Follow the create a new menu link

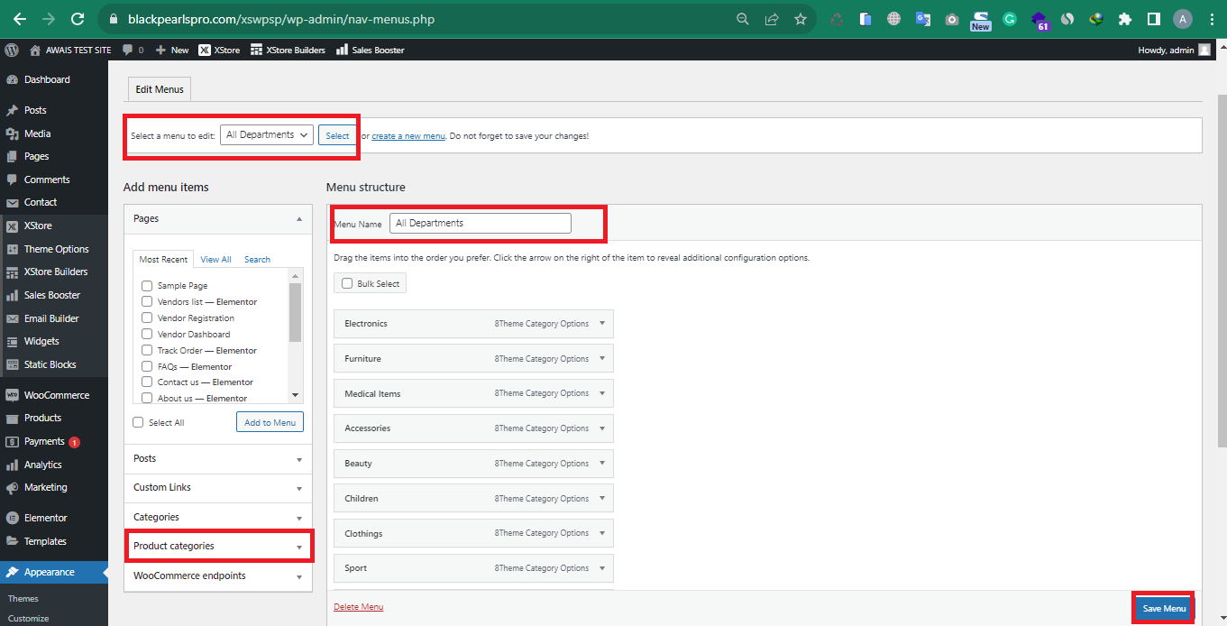pyautogui.click(x=408, y=135)
